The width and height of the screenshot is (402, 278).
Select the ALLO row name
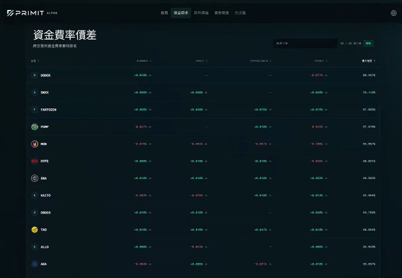44,247
